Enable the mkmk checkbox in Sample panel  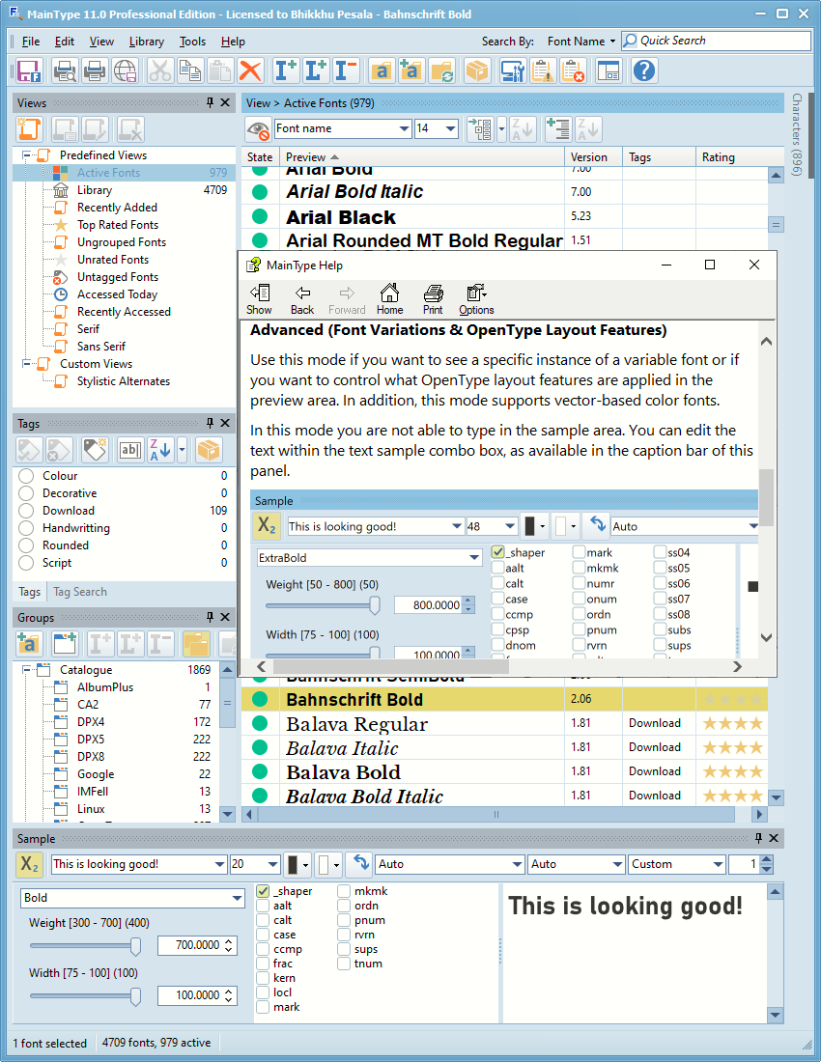(x=344, y=891)
